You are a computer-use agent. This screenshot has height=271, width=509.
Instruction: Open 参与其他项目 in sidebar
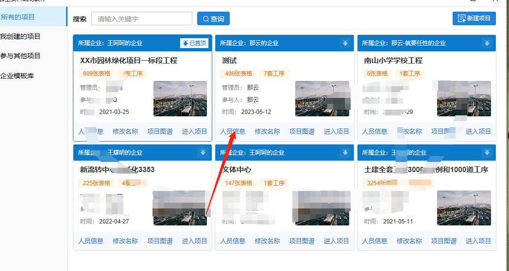(20, 56)
